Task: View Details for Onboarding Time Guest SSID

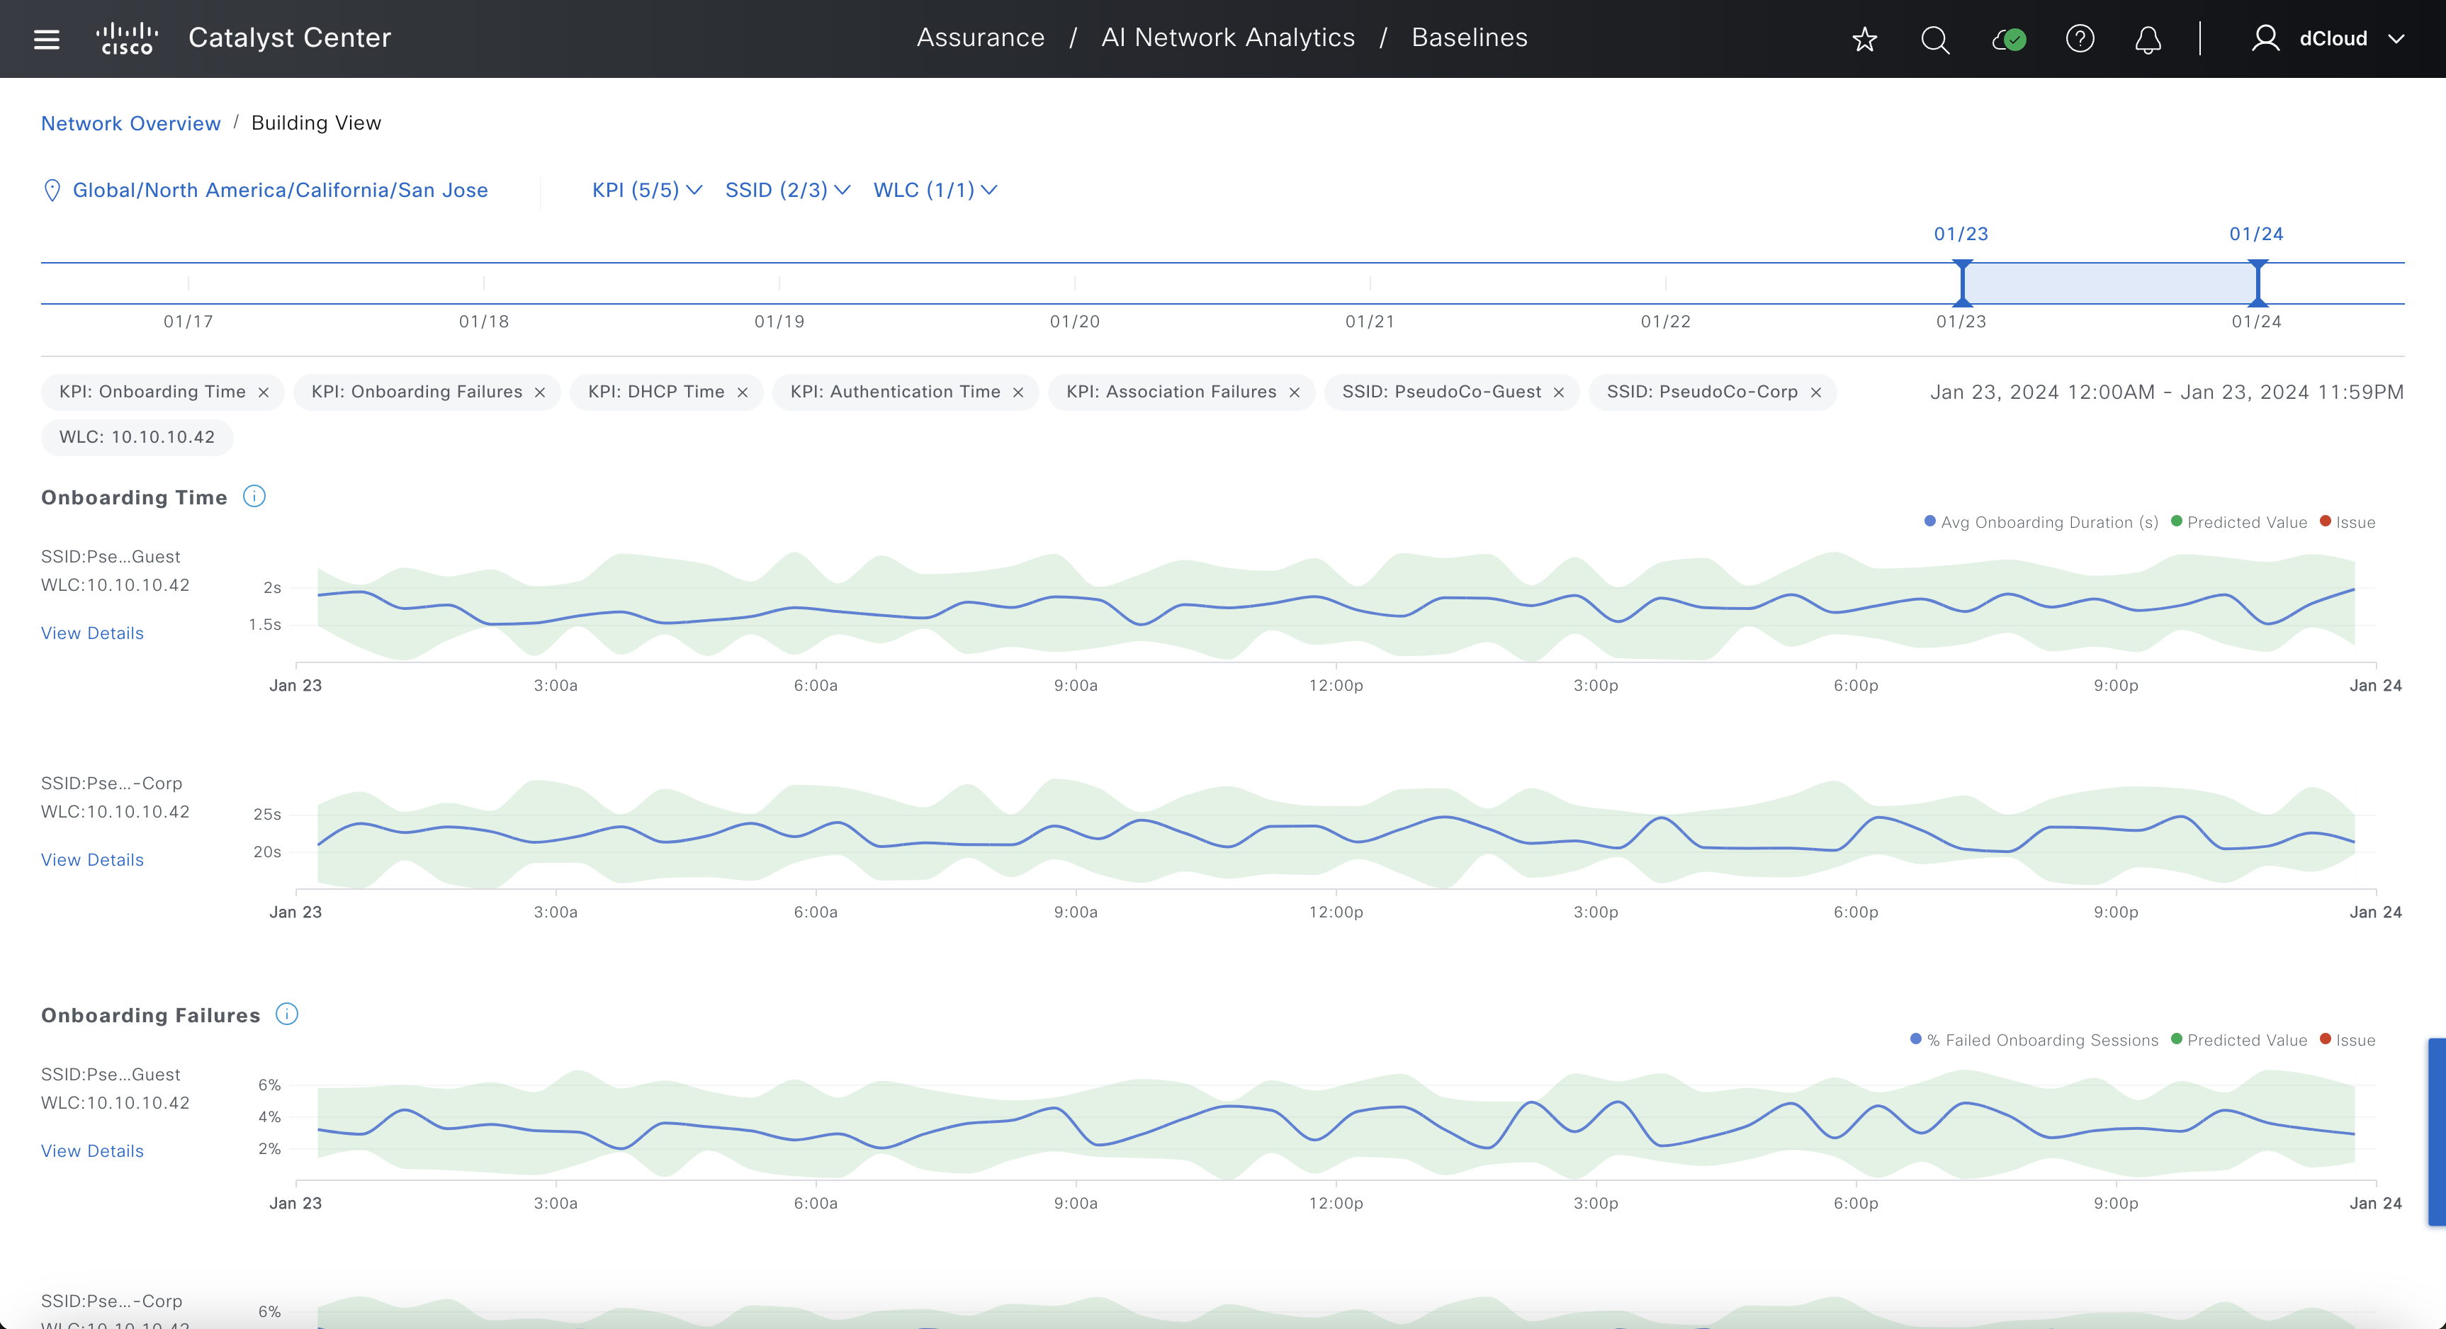Action: (92, 633)
